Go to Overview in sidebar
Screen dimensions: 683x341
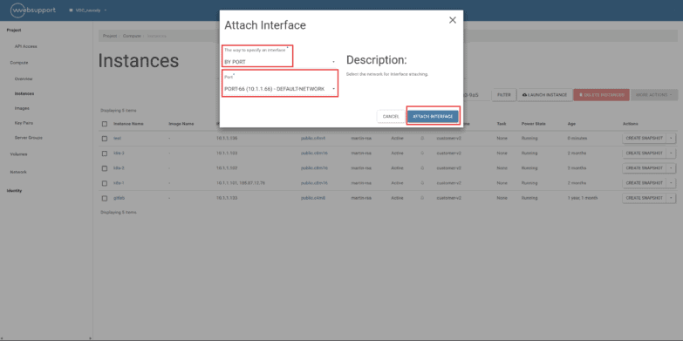[24, 78]
